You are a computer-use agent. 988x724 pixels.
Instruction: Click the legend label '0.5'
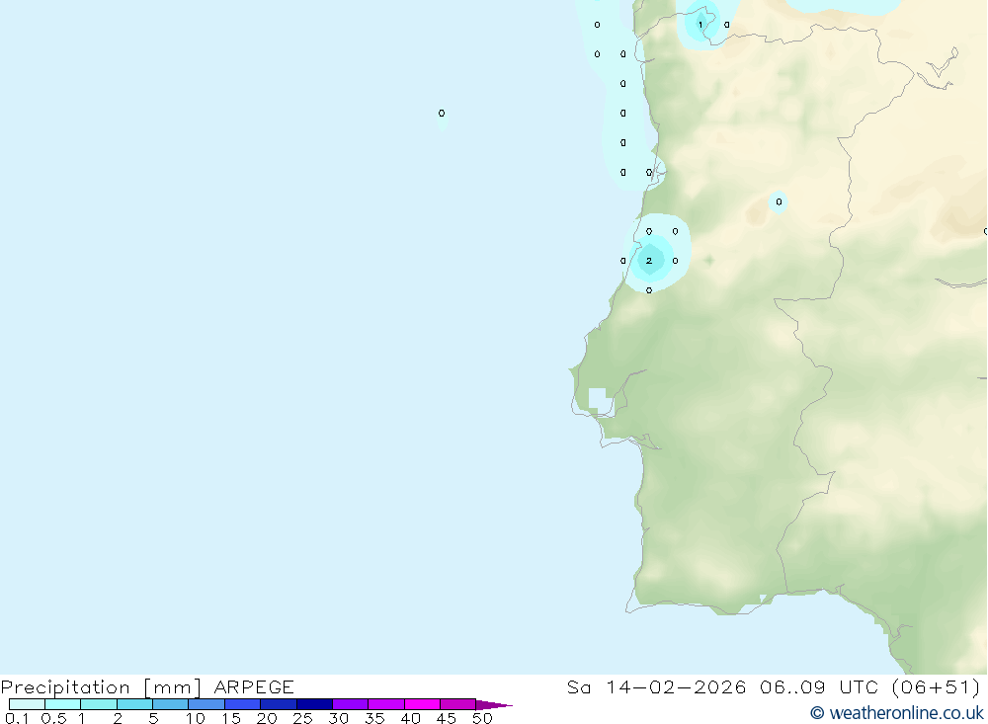click(x=53, y=718)
